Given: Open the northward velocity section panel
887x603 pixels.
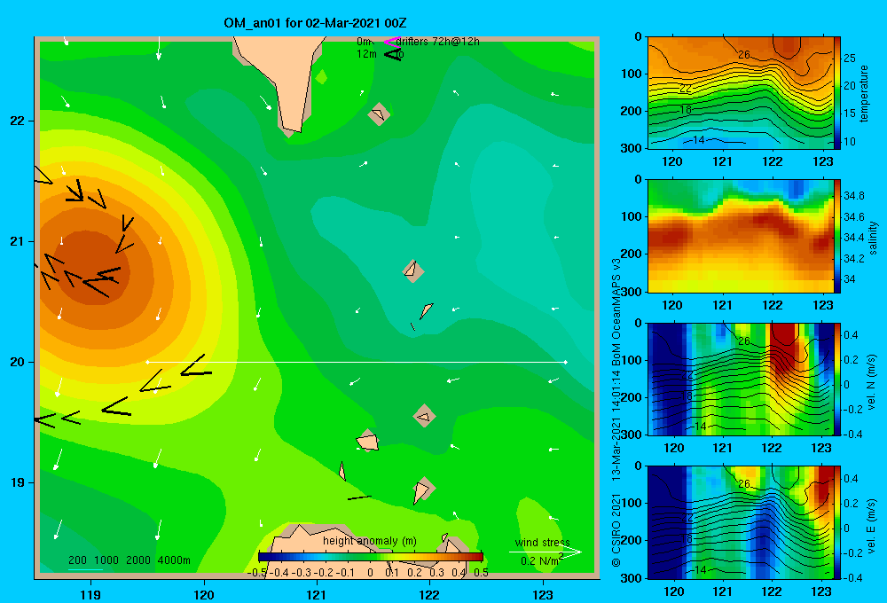Looking at the screenshot, I should point(741,379).
